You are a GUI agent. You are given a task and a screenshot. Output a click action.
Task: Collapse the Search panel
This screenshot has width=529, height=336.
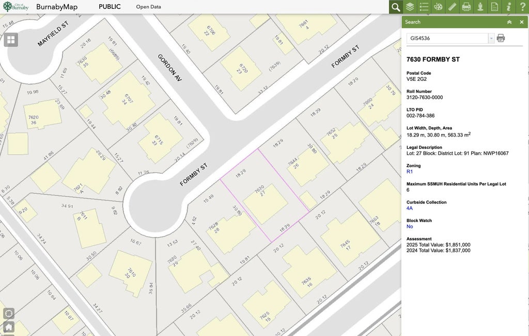tap(509, 22)
